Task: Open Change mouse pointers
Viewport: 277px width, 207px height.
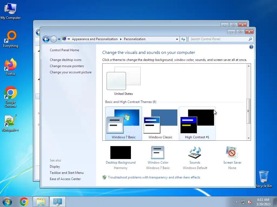Action: [x=67, y=66]
